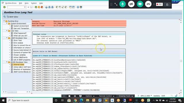
Task: Click the Previous Page icon
Action: click(x=60, y=7)
